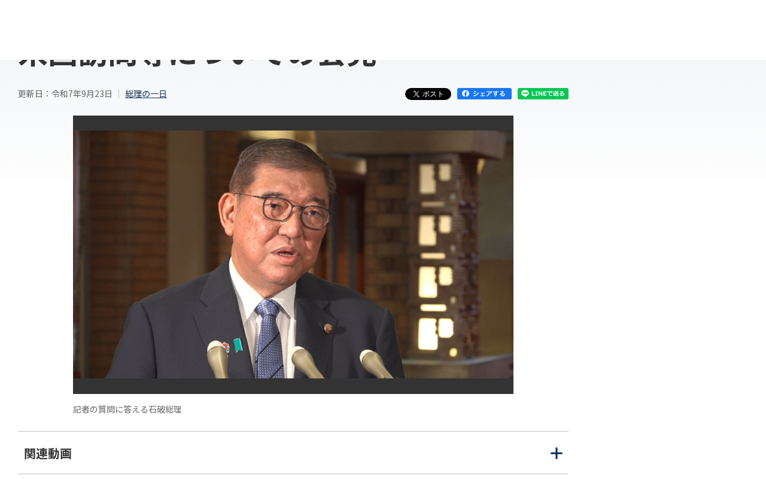Open the 総理の一日 category link

tap(146, 94)
